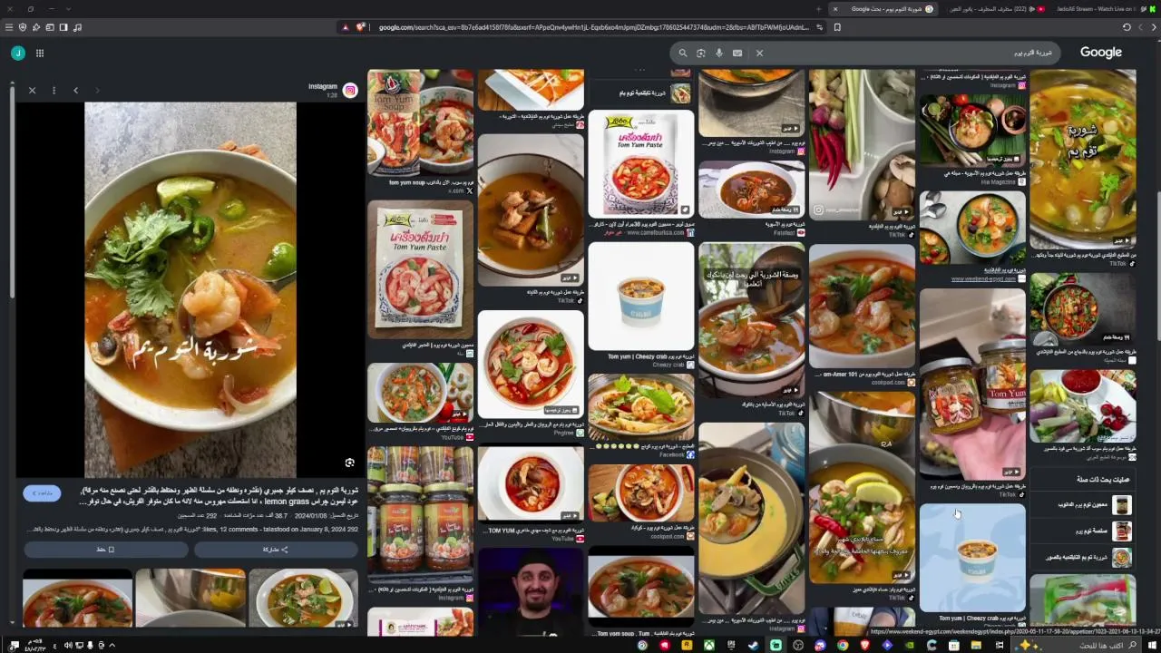
Task: Open the tab search dropdown arrow in title bar
Action: (x=68, y=9)
